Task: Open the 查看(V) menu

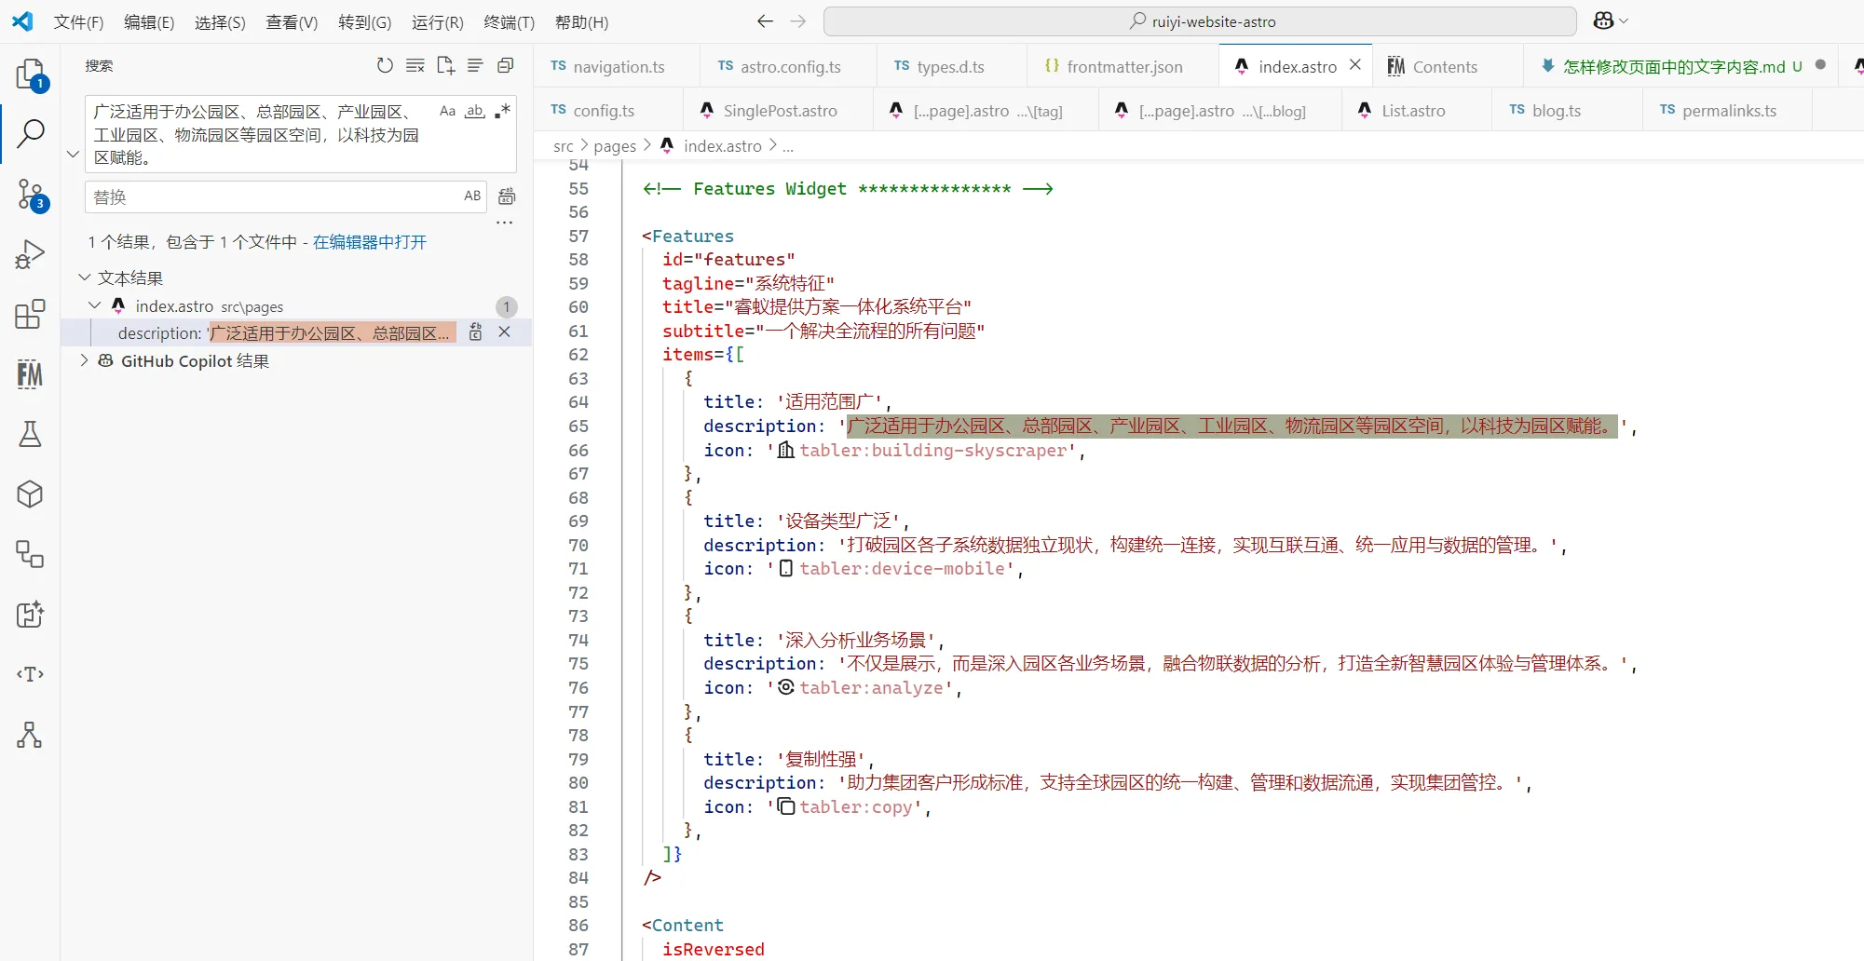Action: point(292,21)
